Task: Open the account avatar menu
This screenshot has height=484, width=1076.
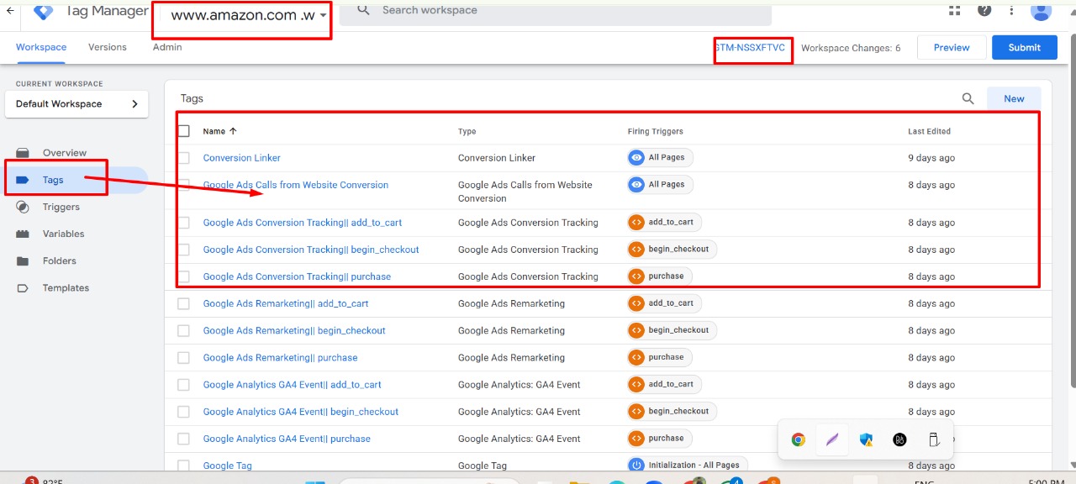Action: point(1041,10)
